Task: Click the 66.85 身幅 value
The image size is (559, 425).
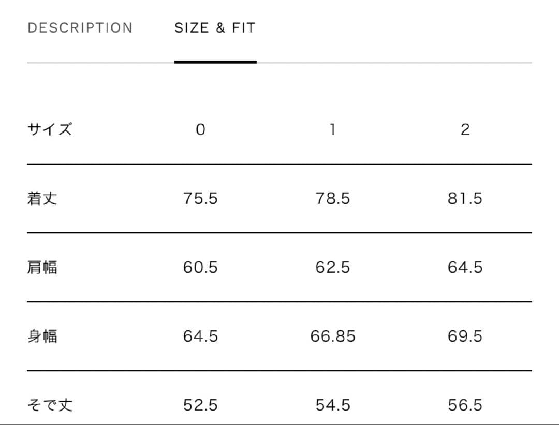Action: click(x=333, y=336)
